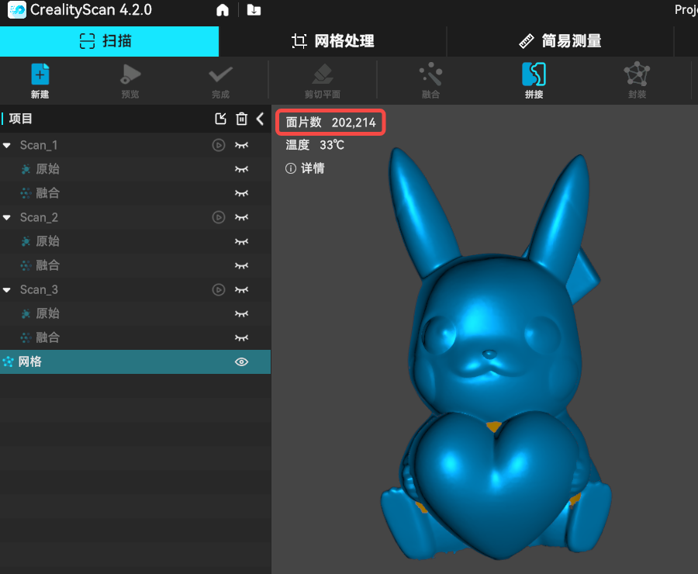Hide the 网格 mesh layer
This screenshot has height=574, width=698.
[242, 361]
